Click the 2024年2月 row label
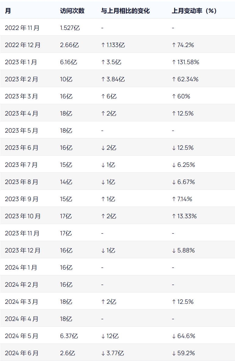Image resolution: width=235 pixels, height=361 pixels. tap(21, 285)
